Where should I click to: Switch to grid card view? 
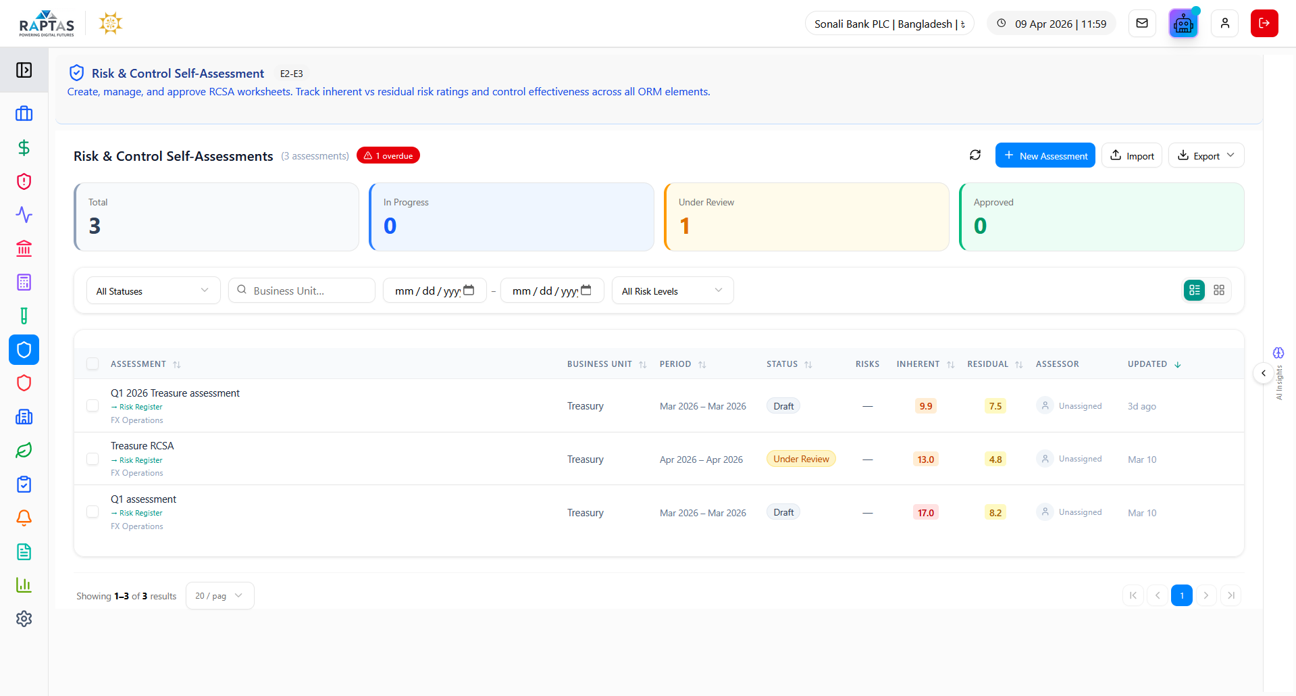[1218, 291]
